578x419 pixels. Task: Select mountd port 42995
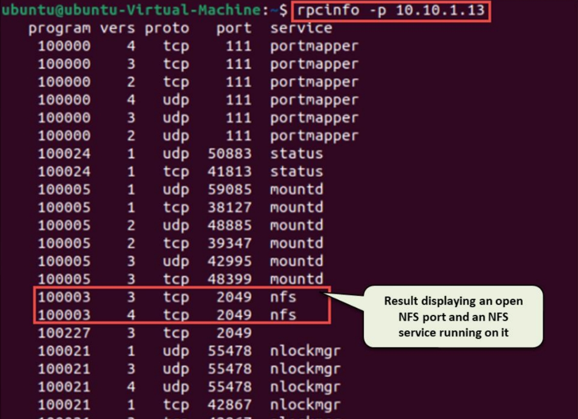pyautogui.click(x=230, y=261)
